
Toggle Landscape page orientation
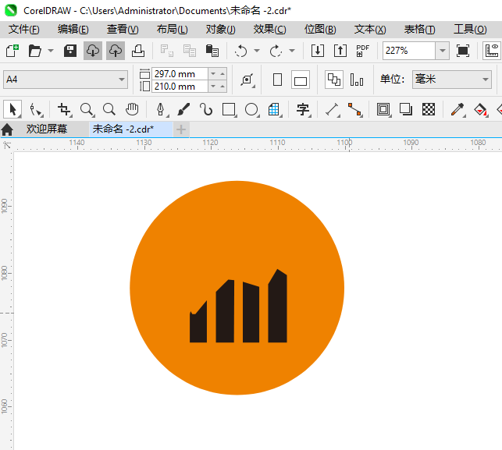click(x=301, y=80)
